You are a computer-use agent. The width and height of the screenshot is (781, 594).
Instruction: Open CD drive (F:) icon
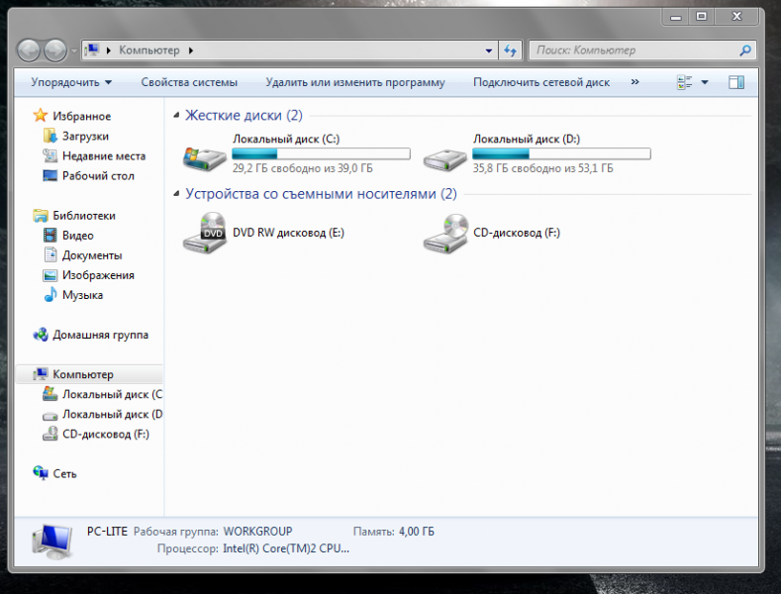click(x=444, y=233)
